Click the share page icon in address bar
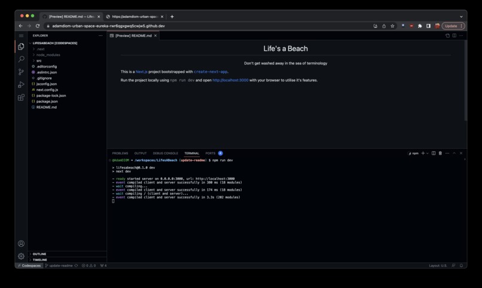 pos(384,26)
